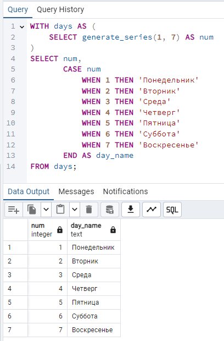Click the Copy icon in the toolbar
This screenshot has height=341, width=224.
[32, 210]
